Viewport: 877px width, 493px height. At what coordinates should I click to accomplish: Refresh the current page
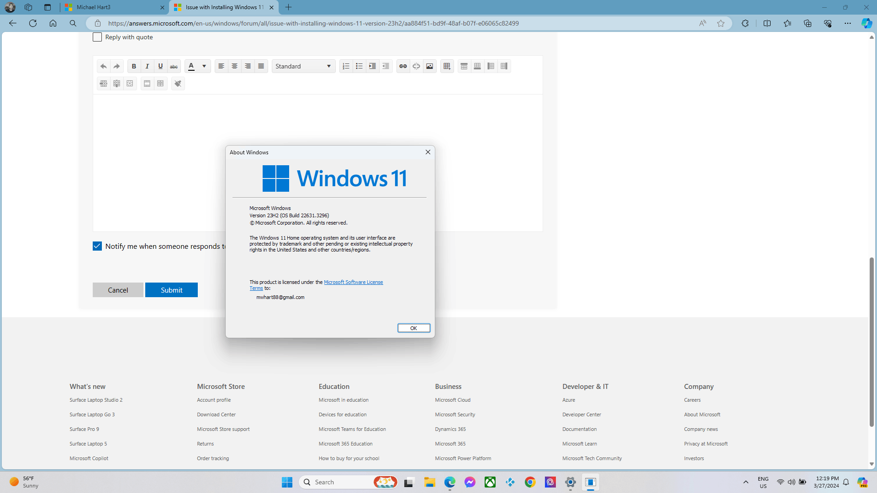point(33,23)
